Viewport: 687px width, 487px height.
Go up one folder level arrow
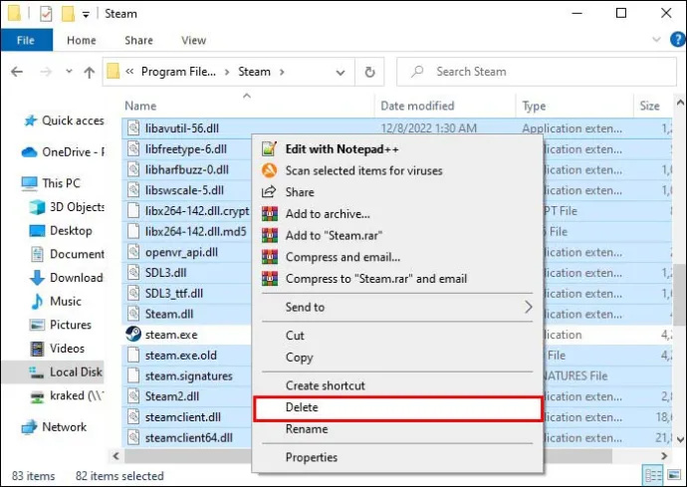click(90, 72)
